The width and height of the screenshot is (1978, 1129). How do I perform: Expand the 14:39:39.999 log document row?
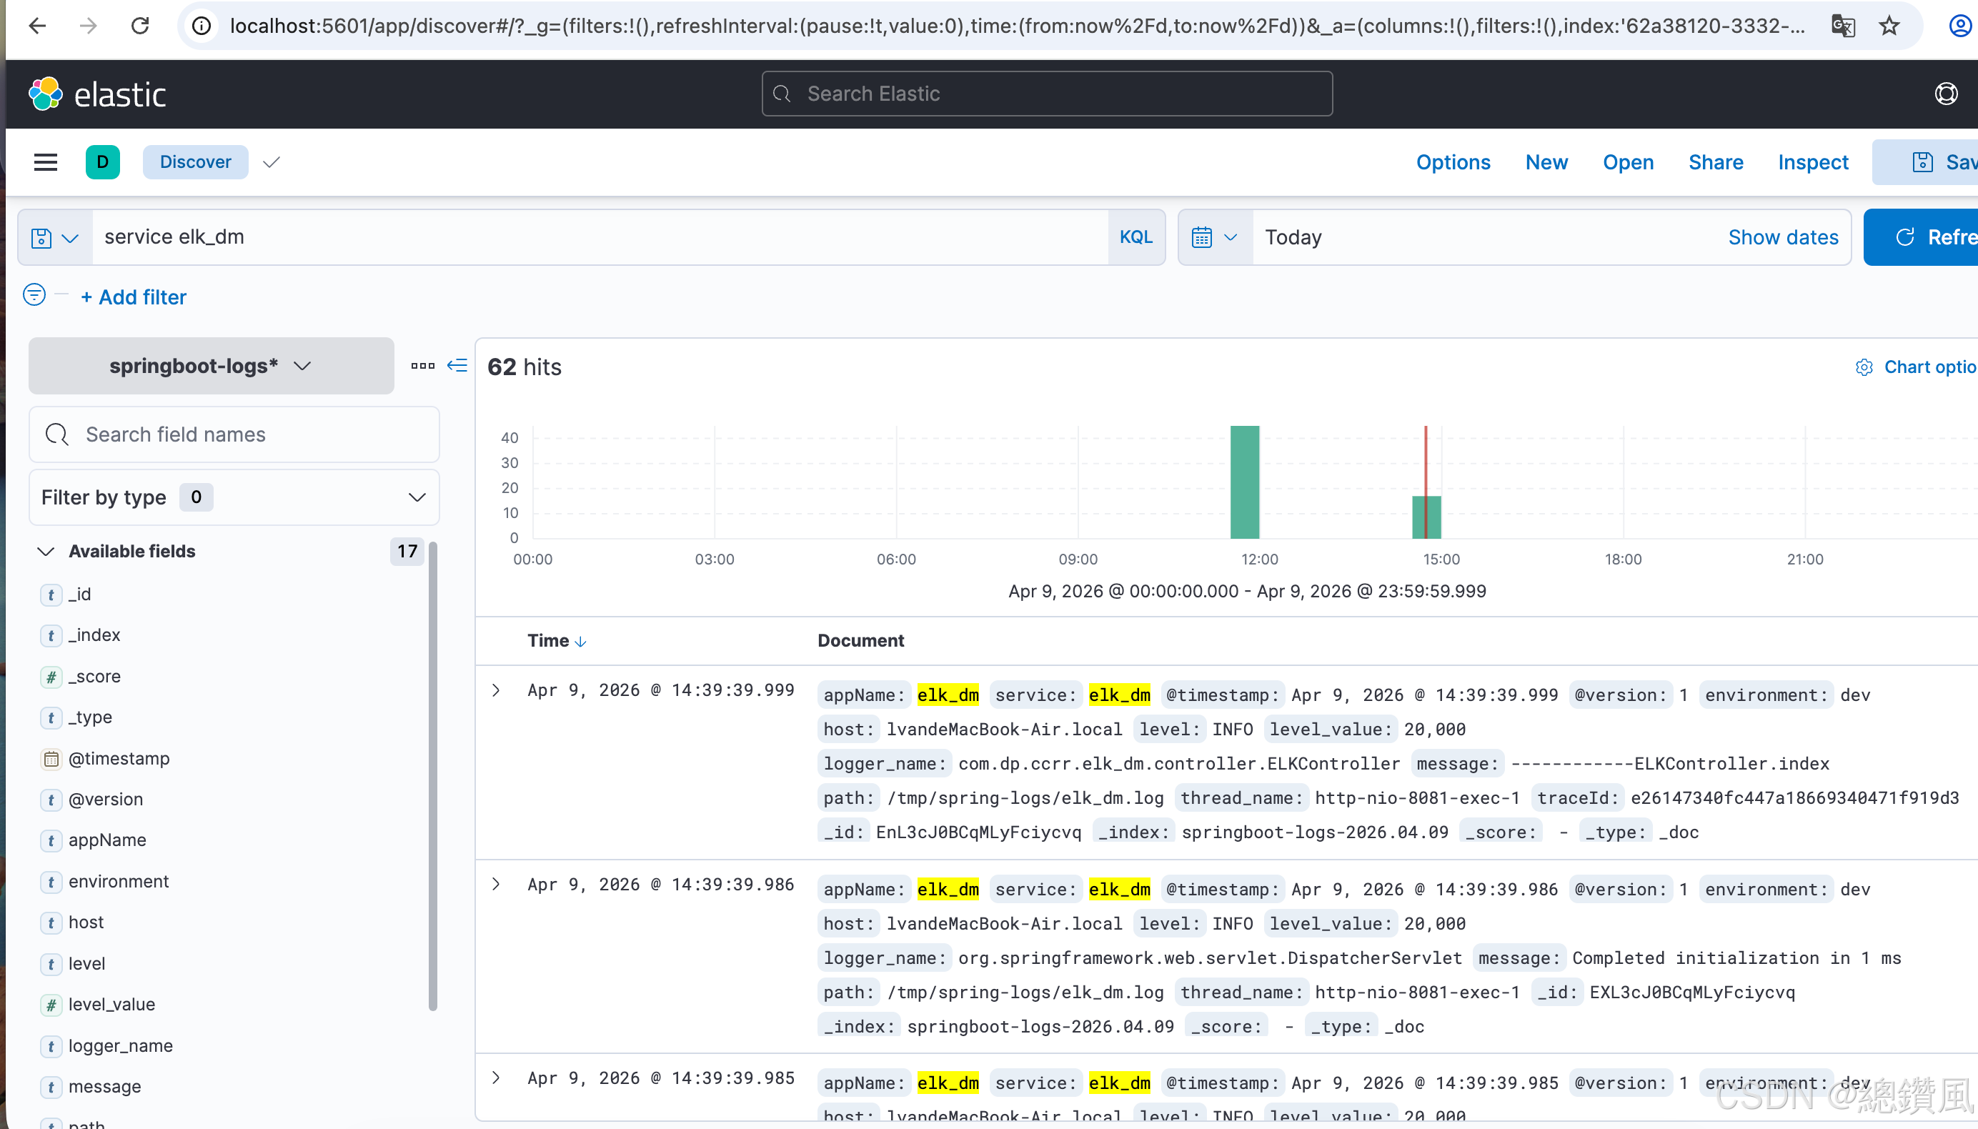click(496, 690)
